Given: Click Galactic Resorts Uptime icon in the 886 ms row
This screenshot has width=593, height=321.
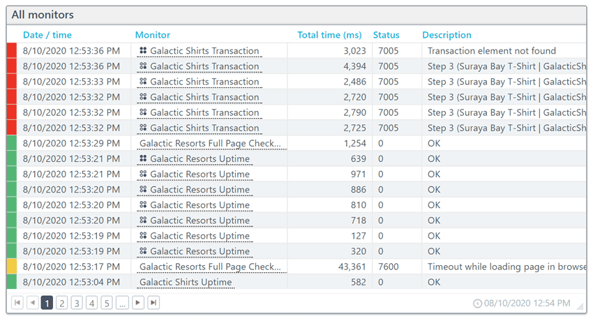Looking at the screenshot, I should pyautogui.click(x=143, y=189).
